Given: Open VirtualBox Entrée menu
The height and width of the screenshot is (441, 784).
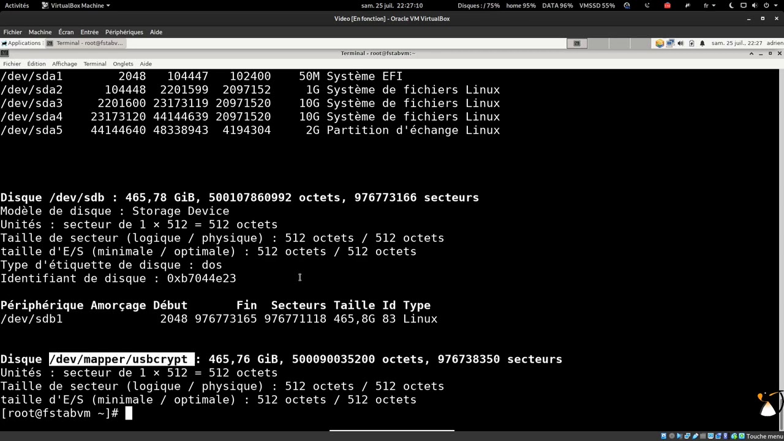Looking at the screenshot, I should pyautogui.click(x=89, y=32).
